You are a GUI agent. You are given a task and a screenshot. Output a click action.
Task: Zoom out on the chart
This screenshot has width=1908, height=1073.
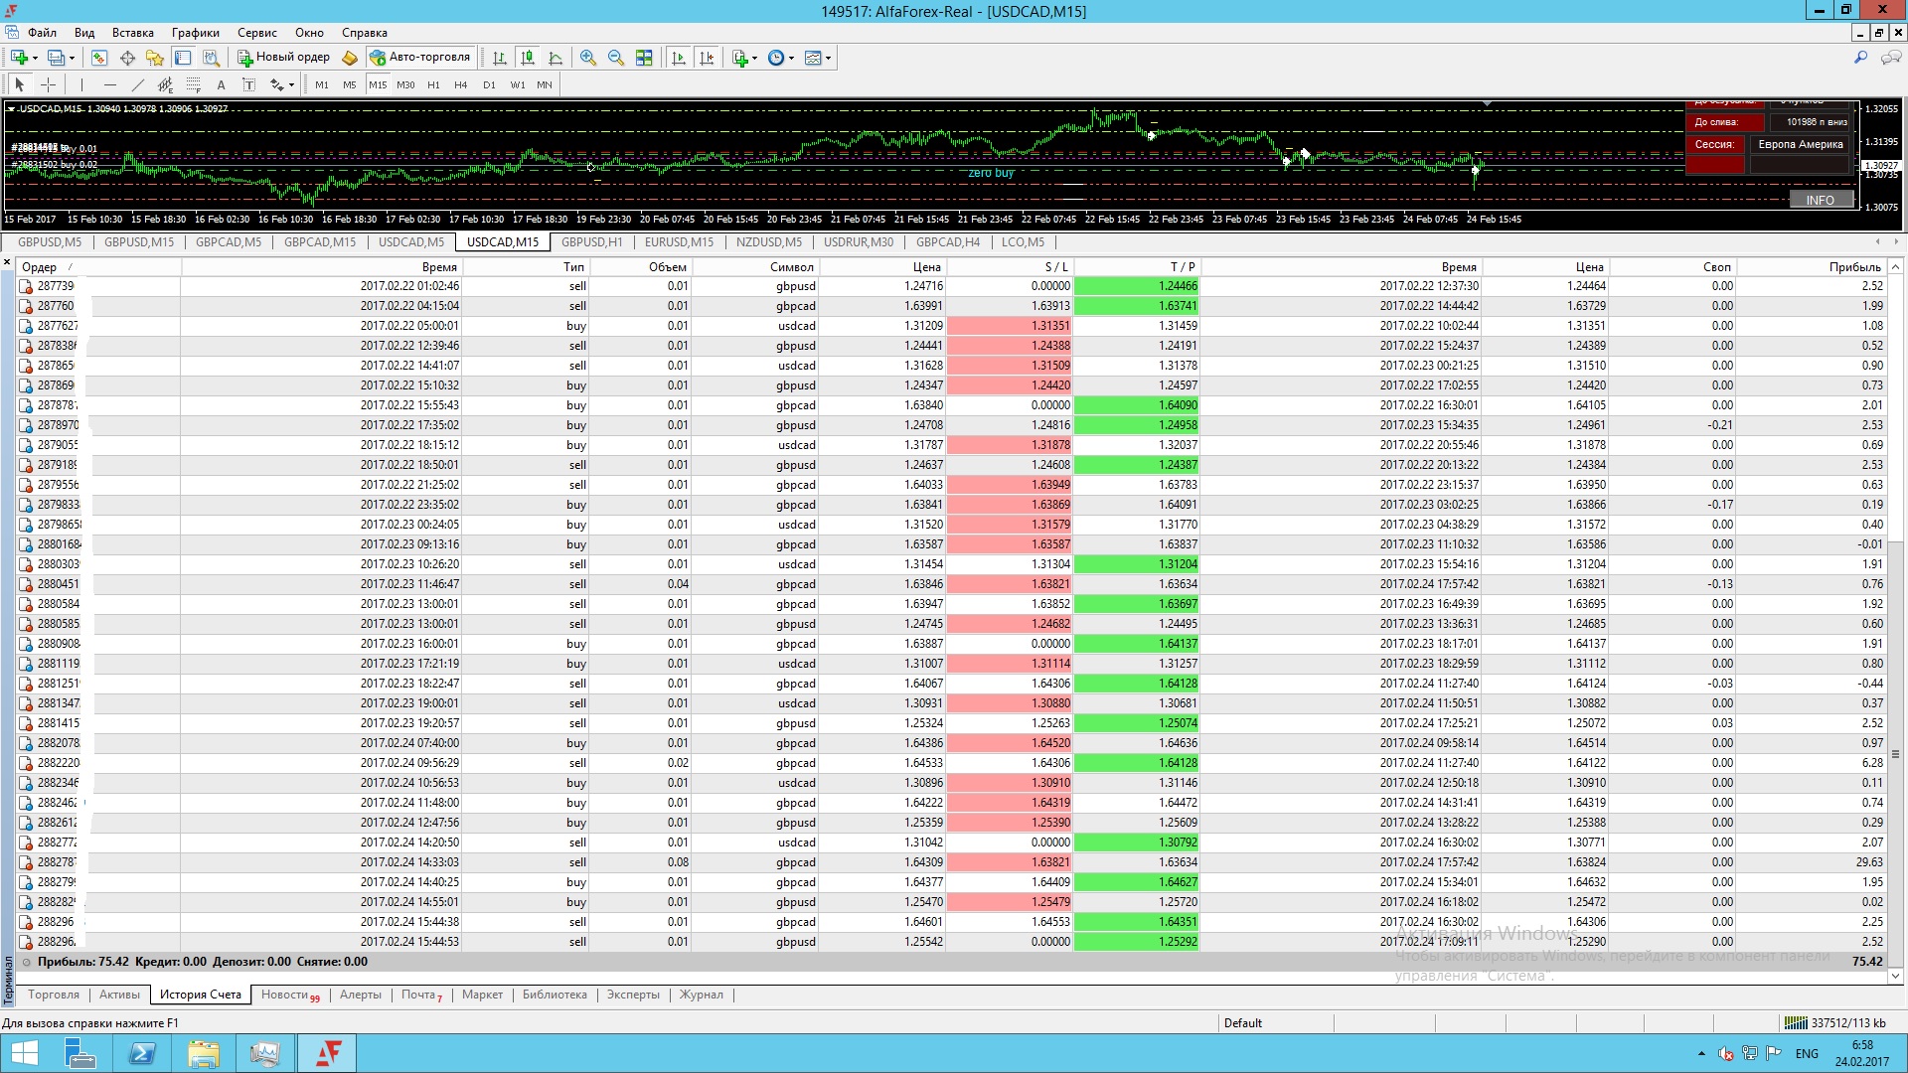[616, 58]
